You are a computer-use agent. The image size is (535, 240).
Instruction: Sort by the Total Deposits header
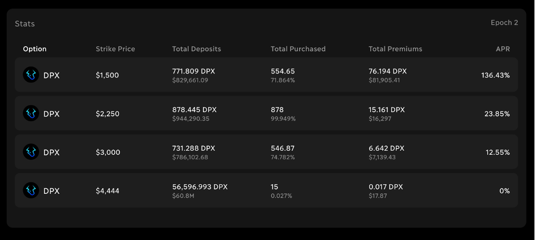pyautogui.click(x=197, y=49)
